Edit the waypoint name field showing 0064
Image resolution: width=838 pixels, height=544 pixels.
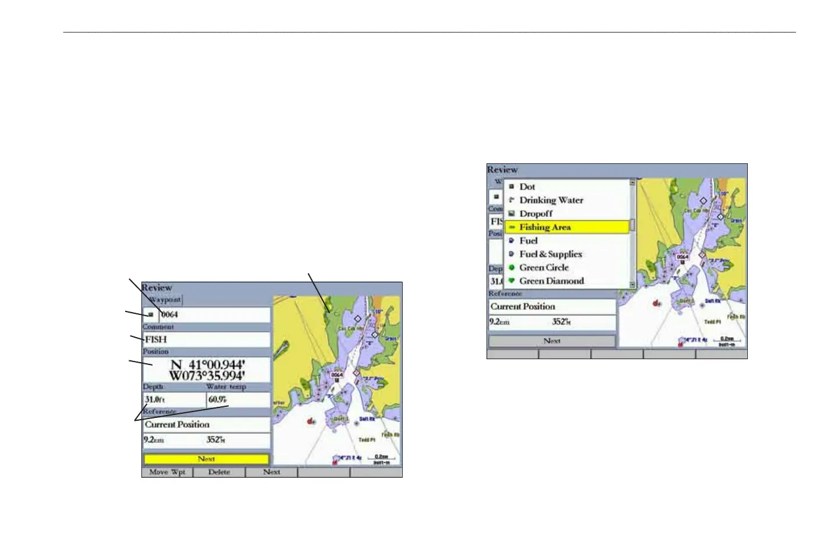[215, 314]
